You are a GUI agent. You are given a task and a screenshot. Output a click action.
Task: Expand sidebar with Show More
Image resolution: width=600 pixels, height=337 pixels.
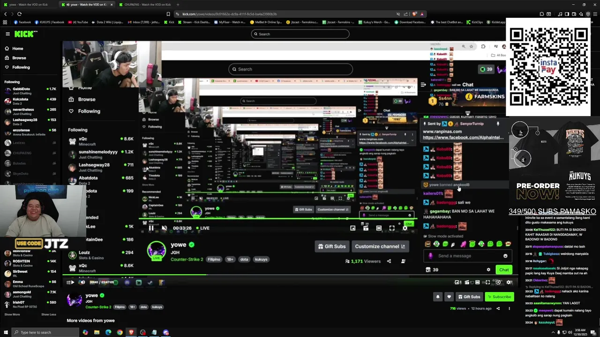click(x=12, y=315)
